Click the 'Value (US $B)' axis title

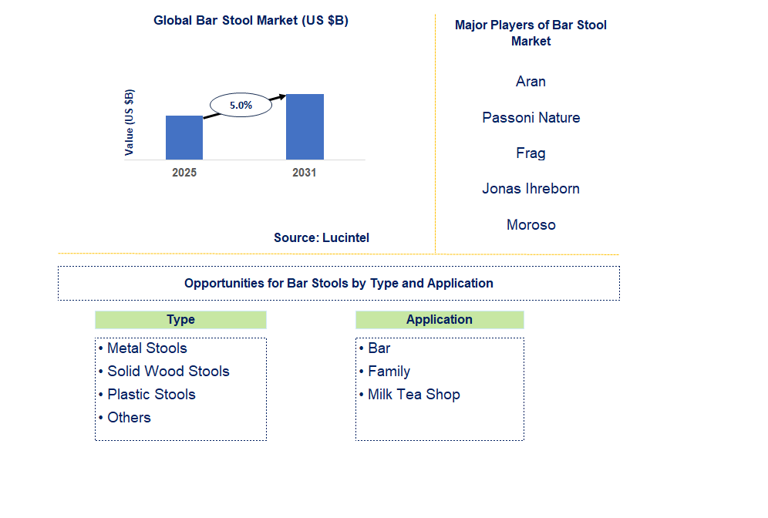tap(129, 123)
